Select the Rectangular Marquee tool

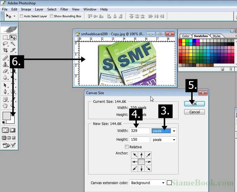pos(5,38)
